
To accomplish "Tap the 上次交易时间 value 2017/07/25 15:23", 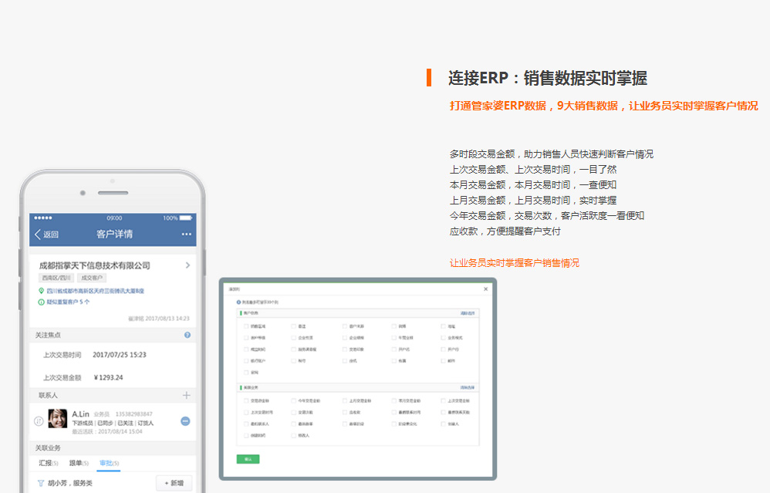I will pos(120,355).
